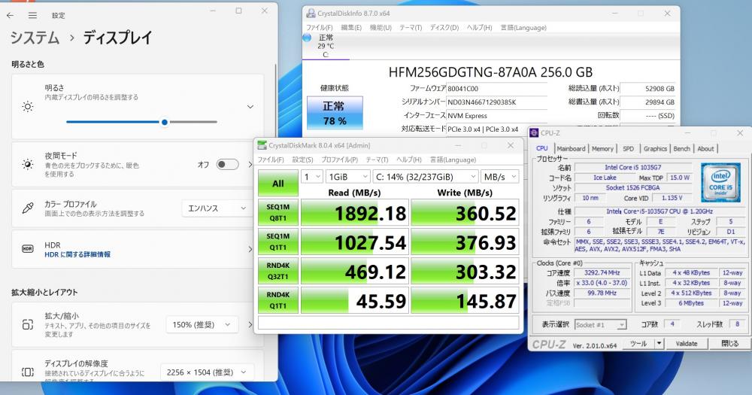The height and width of the screenshot is (395, 752).
Task: Click the health status 78% button
Action: pos(335,113)
